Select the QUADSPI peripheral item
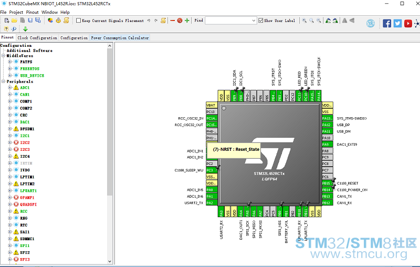 pyautogui.click(x=28, y=204)
